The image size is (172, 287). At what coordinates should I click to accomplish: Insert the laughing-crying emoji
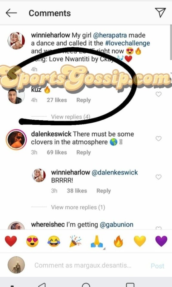(54, 241)
